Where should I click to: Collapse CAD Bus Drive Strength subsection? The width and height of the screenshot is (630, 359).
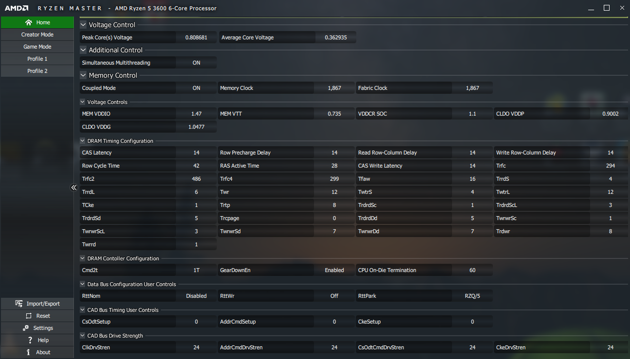click(x=83, y=336)
